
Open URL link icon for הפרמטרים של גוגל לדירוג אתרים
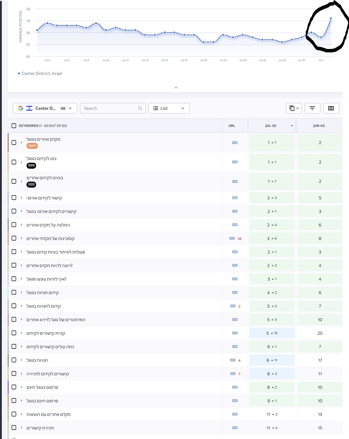click(x=235, y=320)
